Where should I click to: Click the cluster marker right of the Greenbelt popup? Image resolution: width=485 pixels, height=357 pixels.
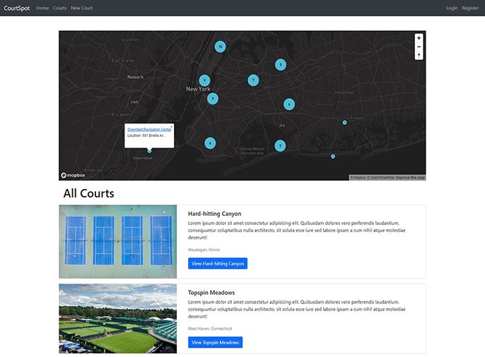point(210,143)
